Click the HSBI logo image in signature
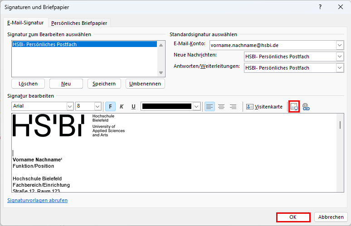351x226 pixels. pos(69,125)
